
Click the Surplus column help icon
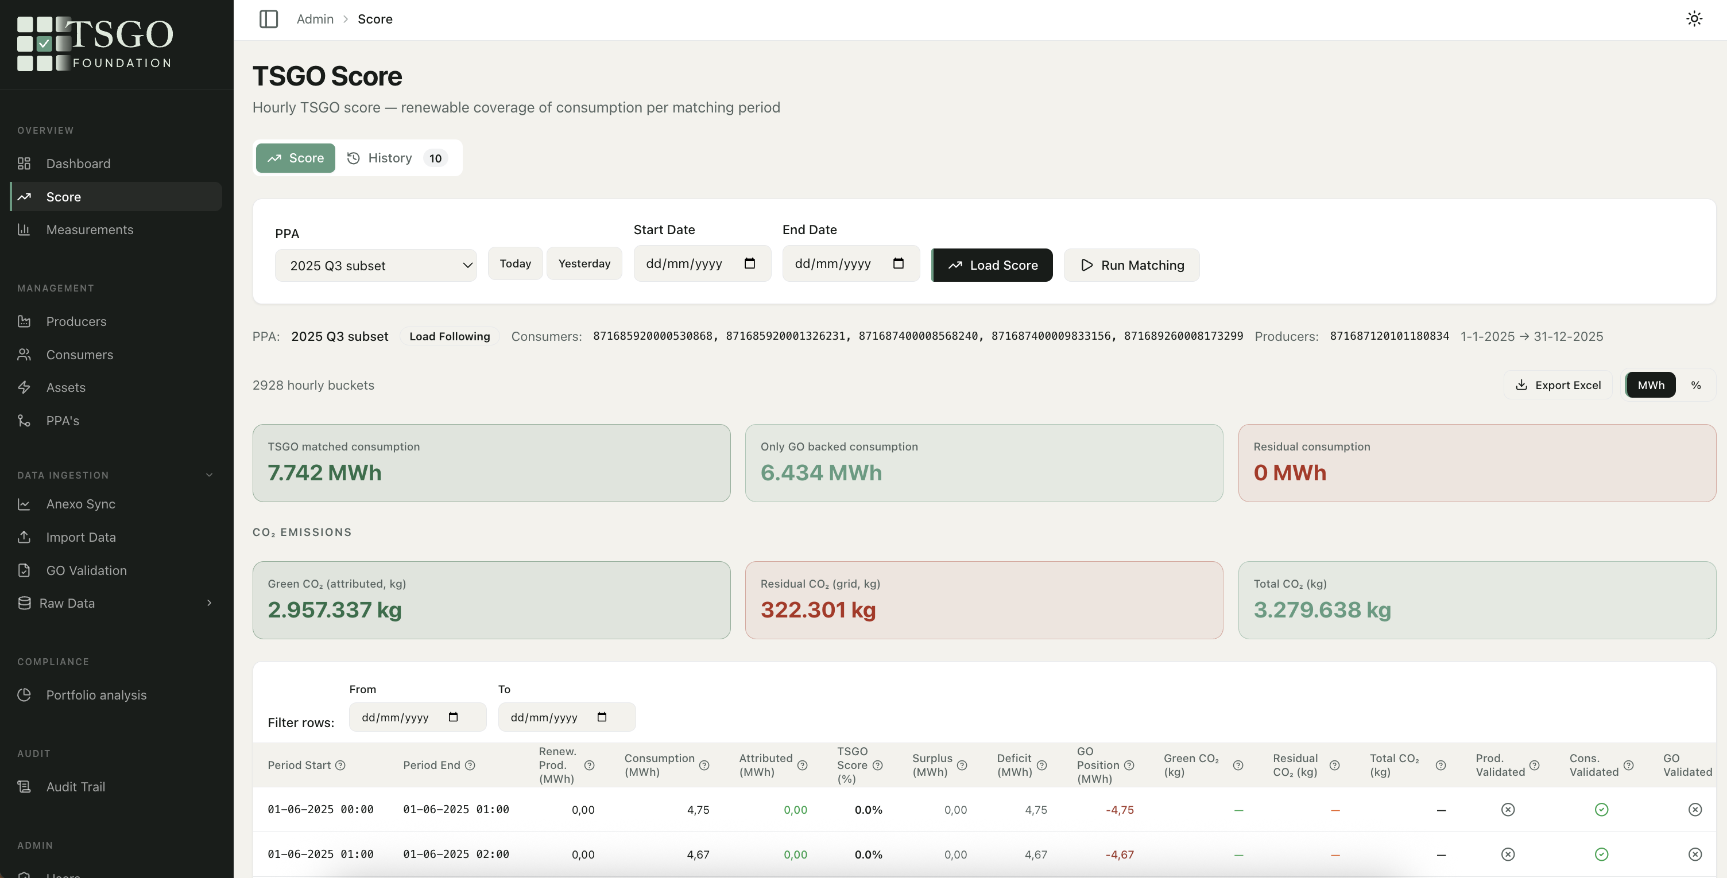(x=962, y=766)
